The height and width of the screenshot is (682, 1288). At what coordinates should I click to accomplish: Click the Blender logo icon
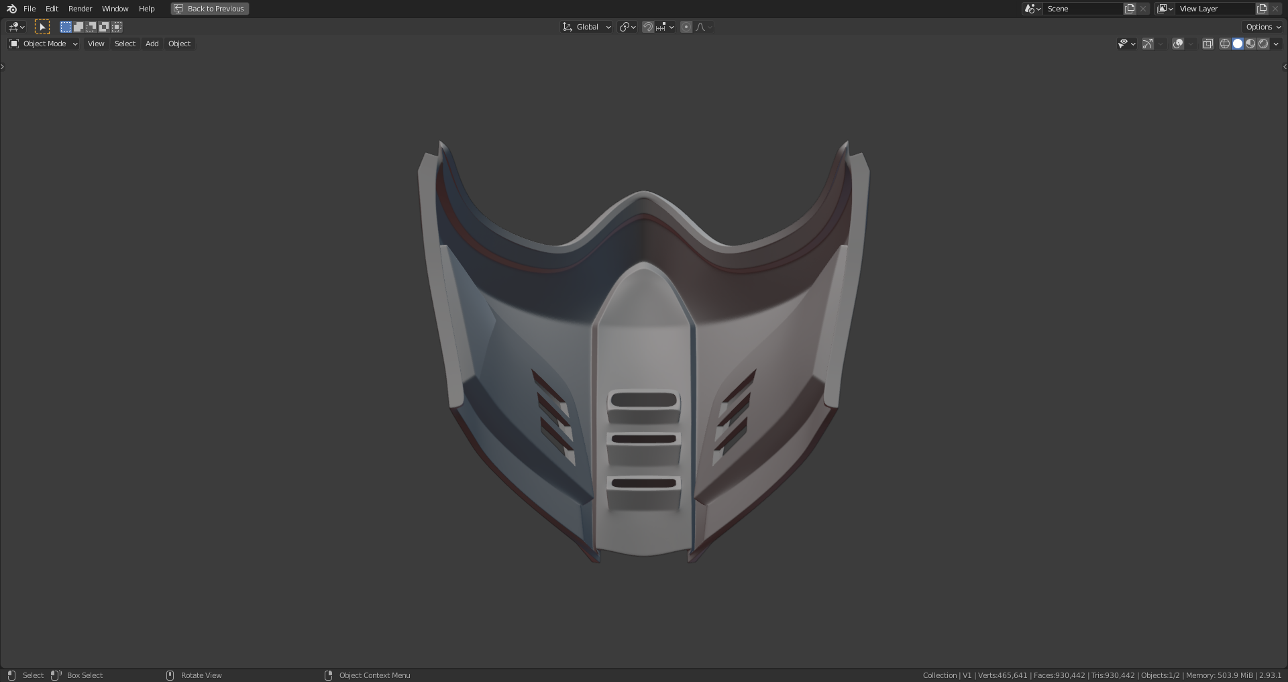pyautogui.click(x=11, y=9)
